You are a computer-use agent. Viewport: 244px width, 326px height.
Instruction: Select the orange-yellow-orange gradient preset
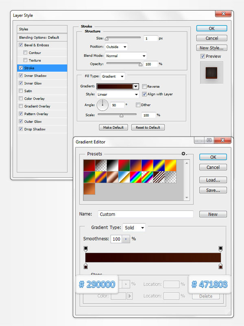pos(170,165)
